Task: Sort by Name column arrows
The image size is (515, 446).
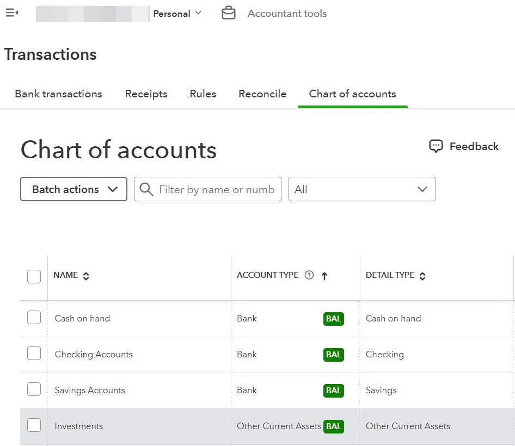Action: tap(86, 276)
